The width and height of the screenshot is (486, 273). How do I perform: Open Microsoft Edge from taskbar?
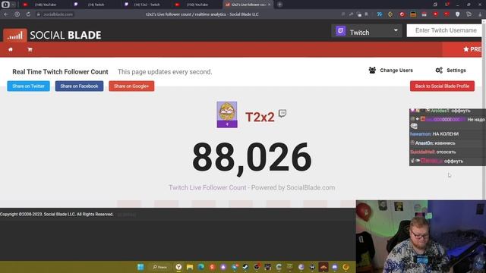point(200,267)
